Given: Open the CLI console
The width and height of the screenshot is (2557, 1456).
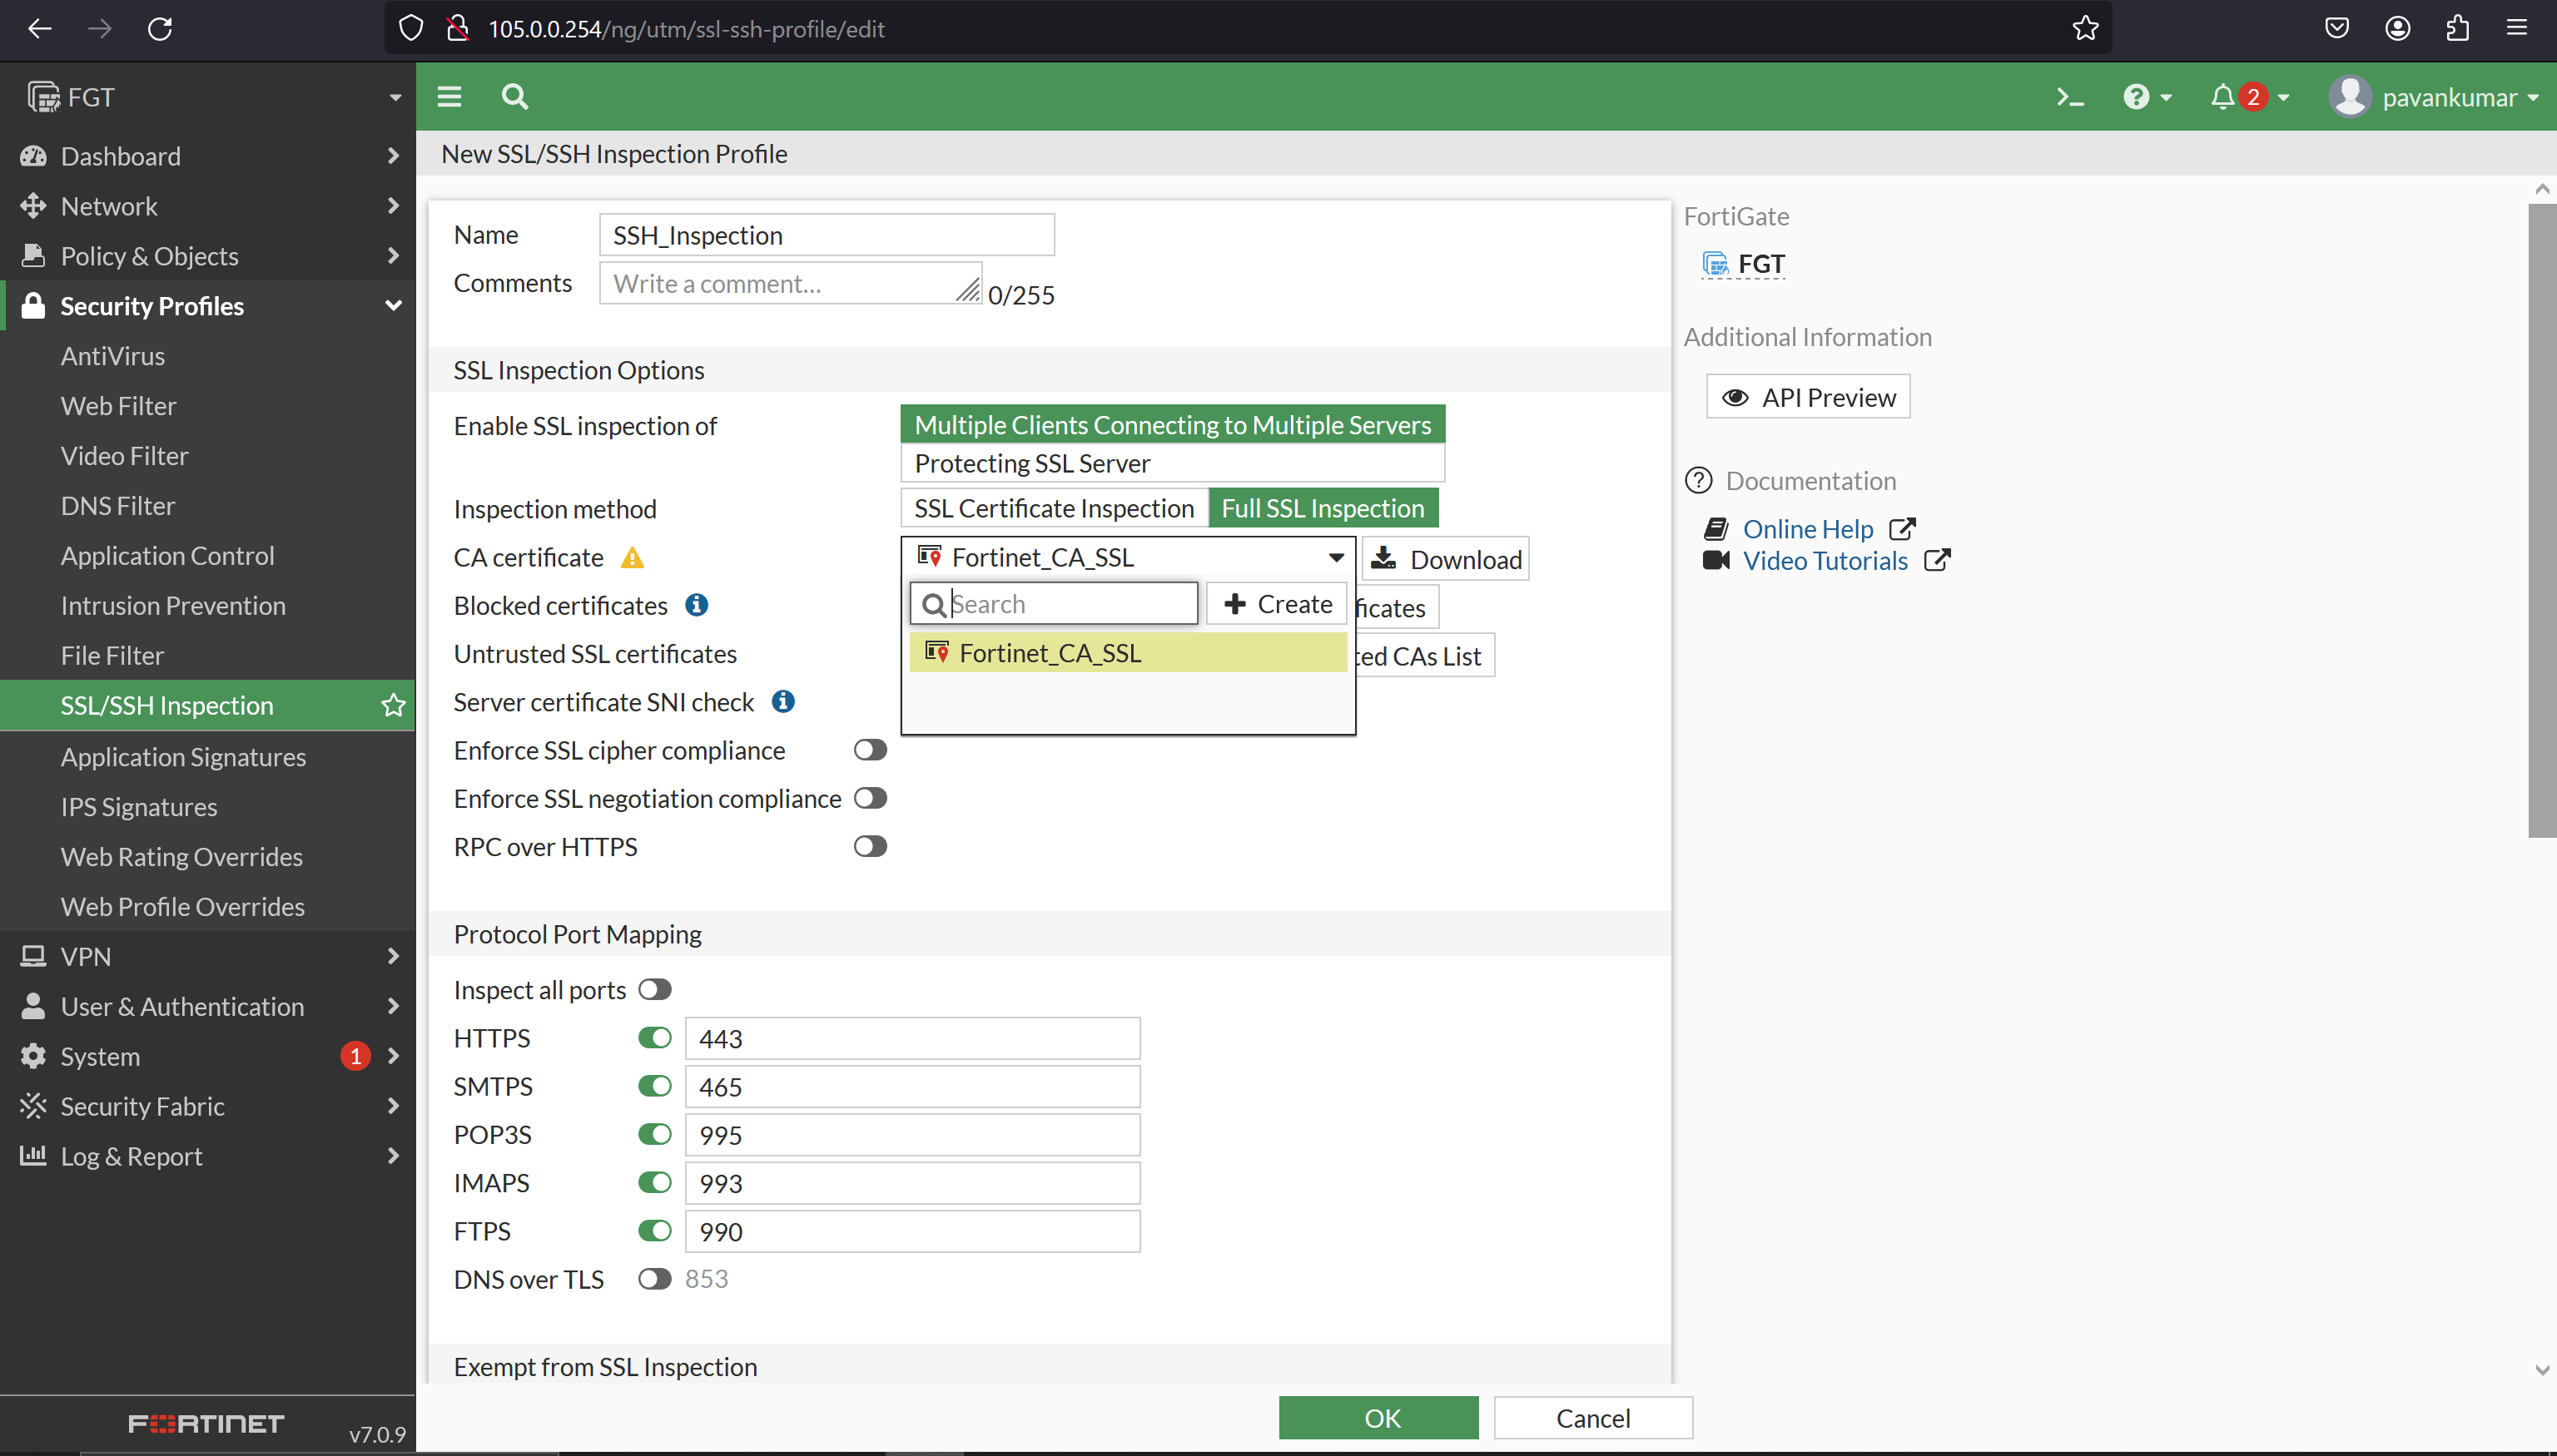Looking at the screenshot, I should pos(2070,96).
